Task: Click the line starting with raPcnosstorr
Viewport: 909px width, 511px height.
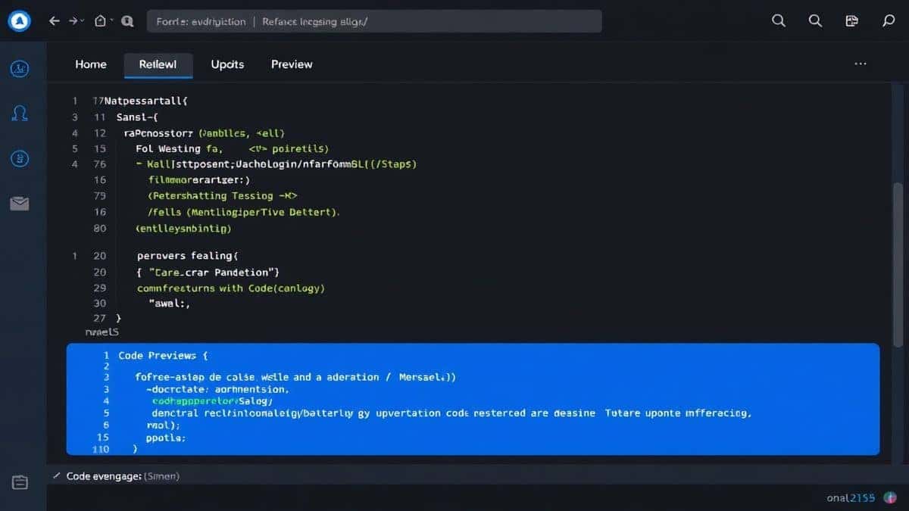Action: [x=203, y=132]
